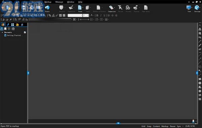Toggle Sync in status bar
Viewport: 202px width, 128px height.
(179, 126)
